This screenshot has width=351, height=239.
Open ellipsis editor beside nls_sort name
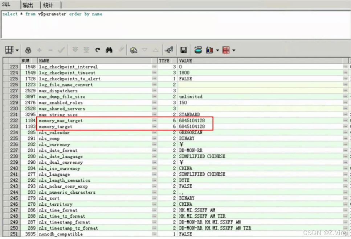click(x=154, y=198)
